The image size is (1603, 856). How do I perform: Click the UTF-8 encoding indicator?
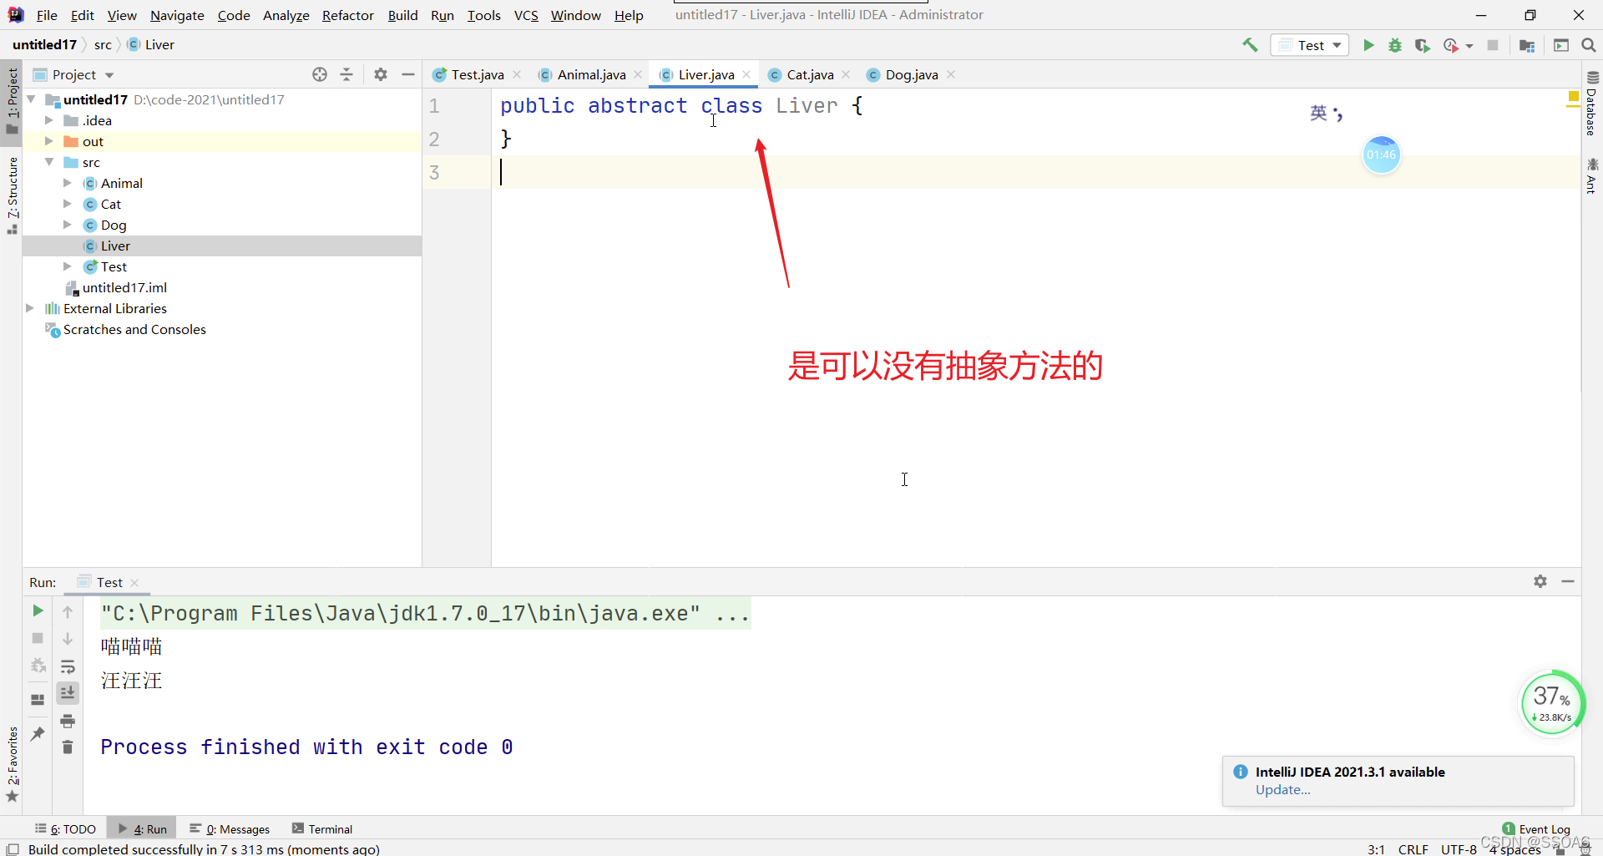1459,849
